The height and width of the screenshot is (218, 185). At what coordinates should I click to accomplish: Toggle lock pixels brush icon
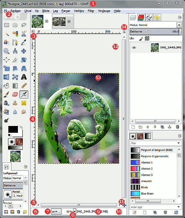coord(141,38)
